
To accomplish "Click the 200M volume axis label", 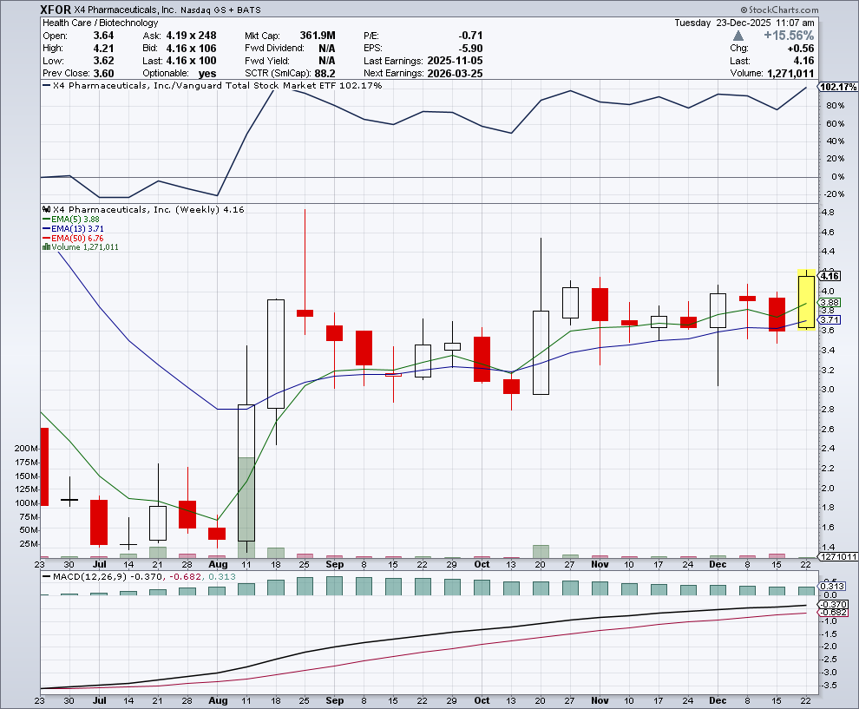I will [26, 448].
